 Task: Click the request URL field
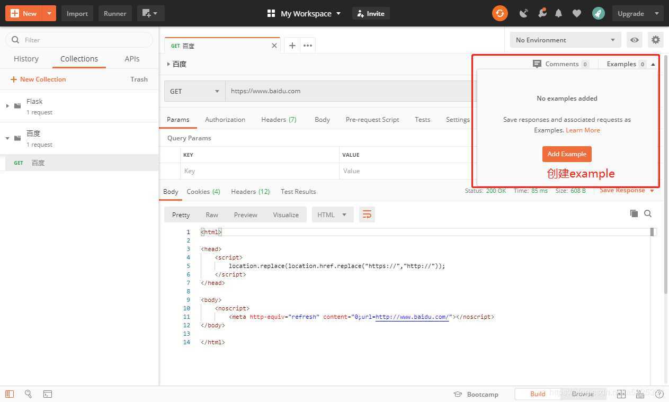(x=350, y=91)
